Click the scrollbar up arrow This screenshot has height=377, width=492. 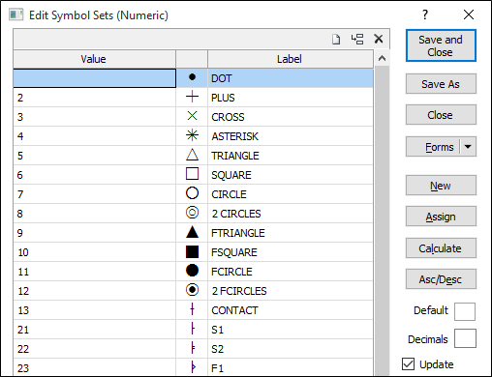(x=382, y=58)
